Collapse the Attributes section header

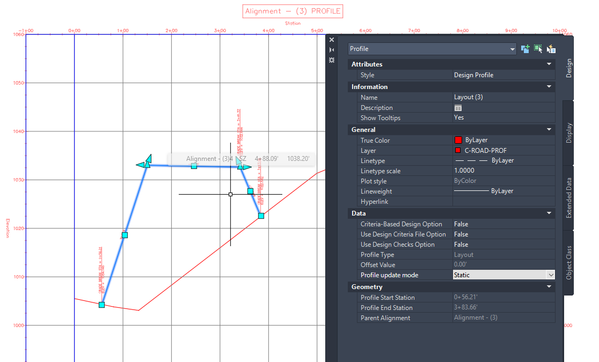(x=549, y=64)
